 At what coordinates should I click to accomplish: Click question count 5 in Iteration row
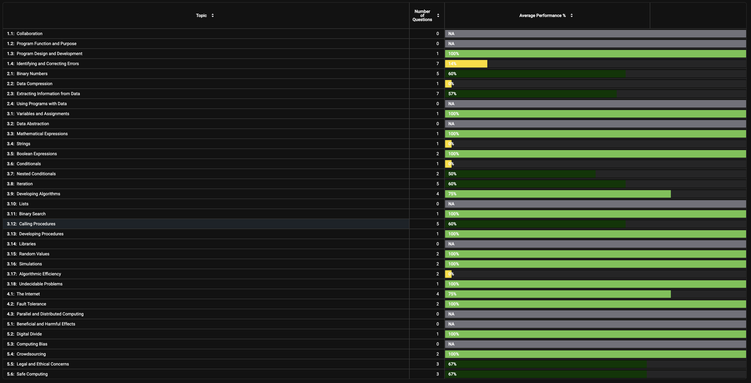point(438,183)
